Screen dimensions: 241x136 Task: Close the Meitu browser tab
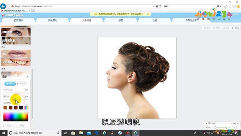click(30, 11)
